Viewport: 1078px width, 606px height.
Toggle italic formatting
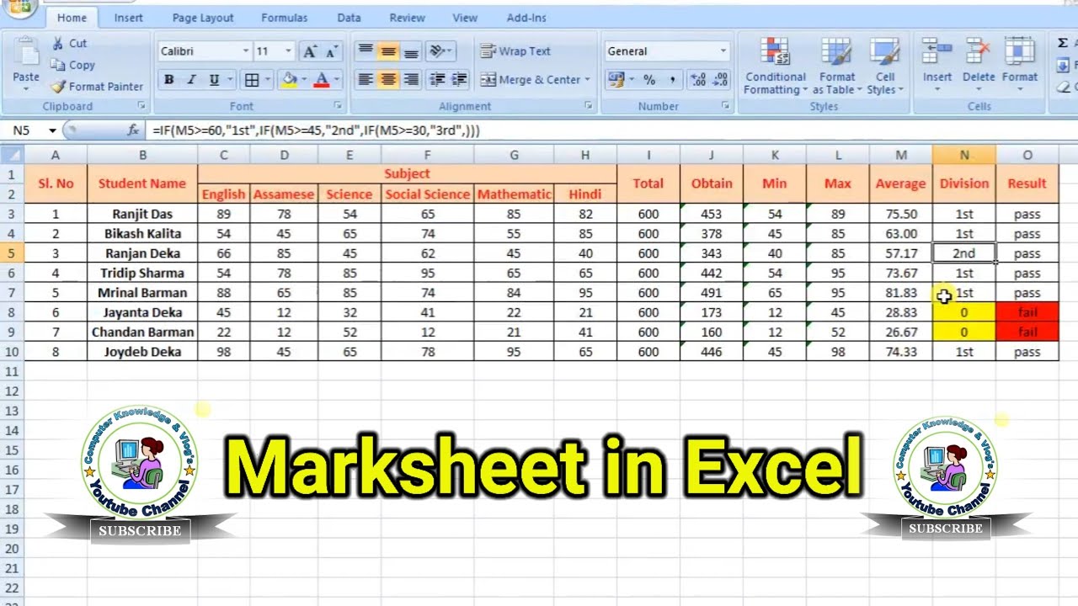pos(191,80)
